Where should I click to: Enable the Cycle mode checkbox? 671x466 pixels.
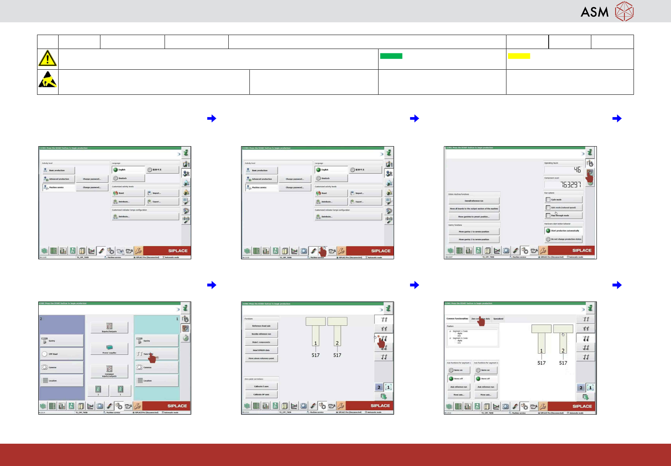548,200
